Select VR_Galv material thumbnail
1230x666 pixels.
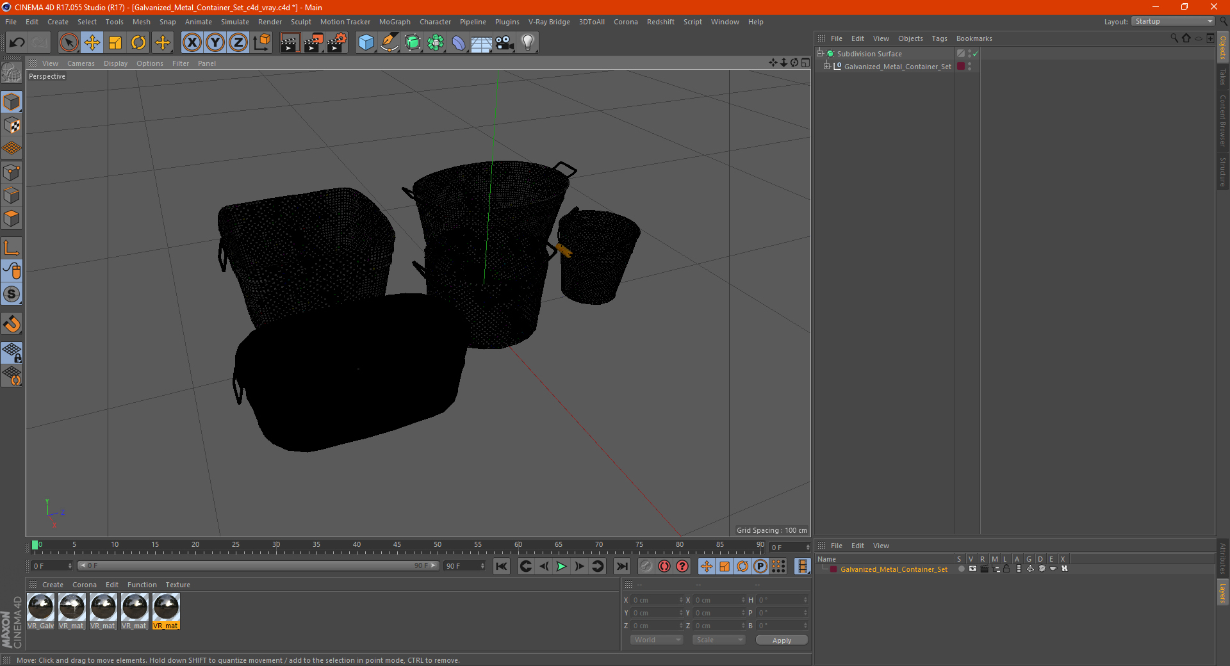(41, 611)
